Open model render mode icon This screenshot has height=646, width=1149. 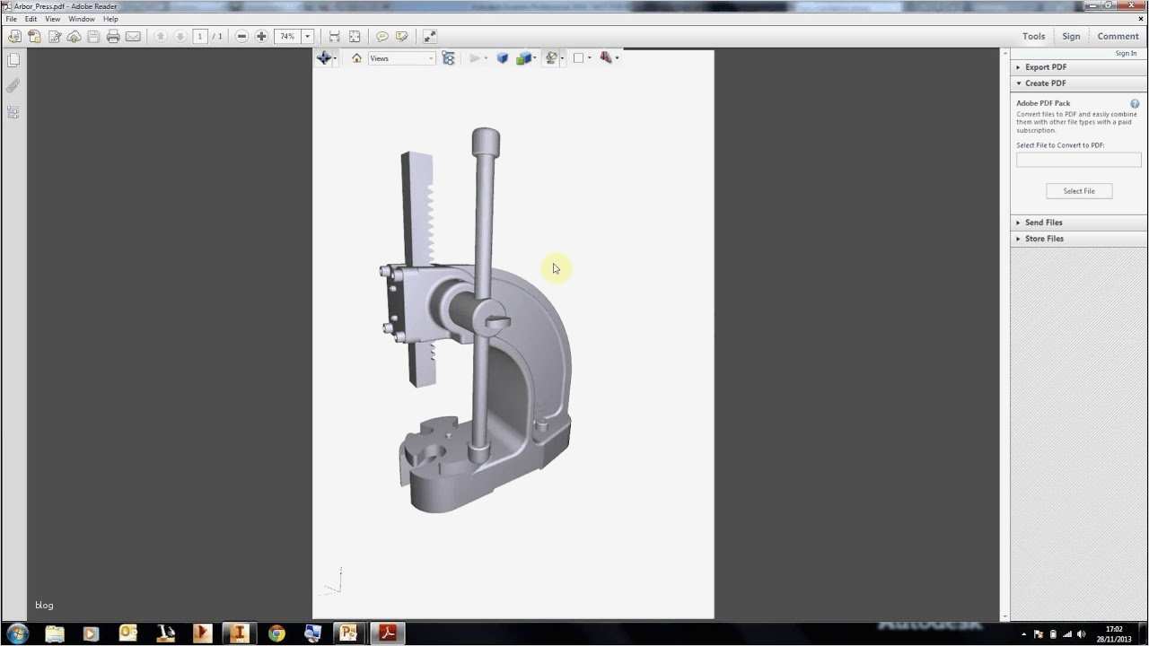tap(523, 58)
